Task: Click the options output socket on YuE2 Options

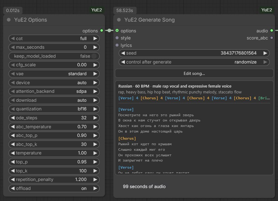Action: [102, 31]
